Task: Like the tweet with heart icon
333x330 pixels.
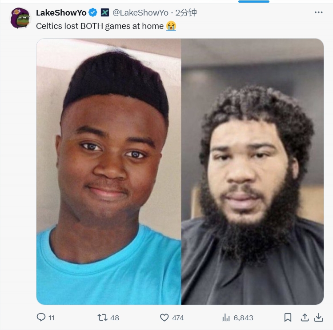Action: pos(164,318)
